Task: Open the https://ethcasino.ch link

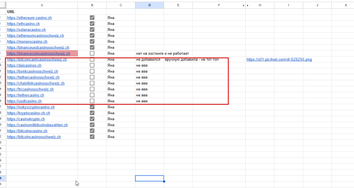Action: [24, 23]
